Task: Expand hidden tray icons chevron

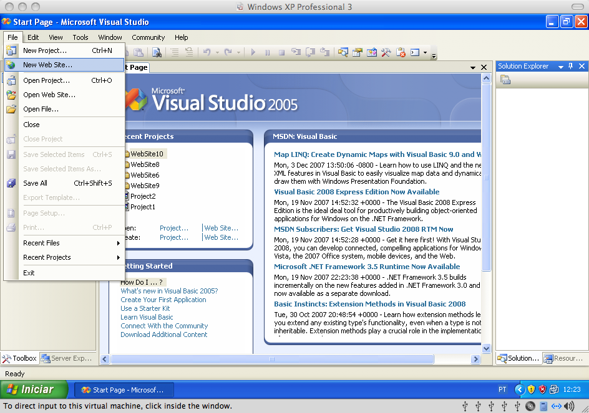Action: coord(520,389)
